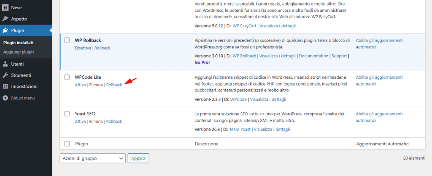Click the Aspetto paintbrush icon
Screen dimensions: 432x176
[x=5, y=19]
